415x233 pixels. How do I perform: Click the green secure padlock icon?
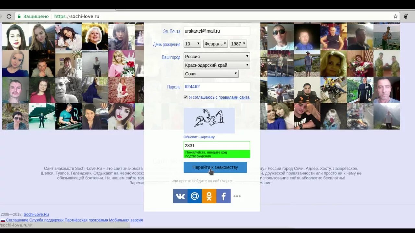[x=19, y=17]
